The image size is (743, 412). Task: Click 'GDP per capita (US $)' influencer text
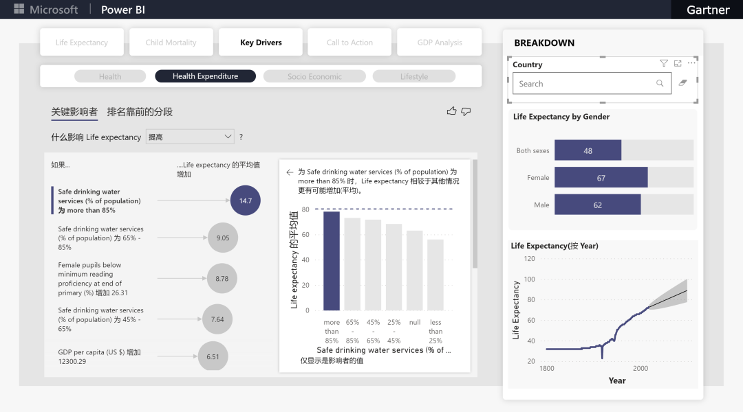pos(99,356)
